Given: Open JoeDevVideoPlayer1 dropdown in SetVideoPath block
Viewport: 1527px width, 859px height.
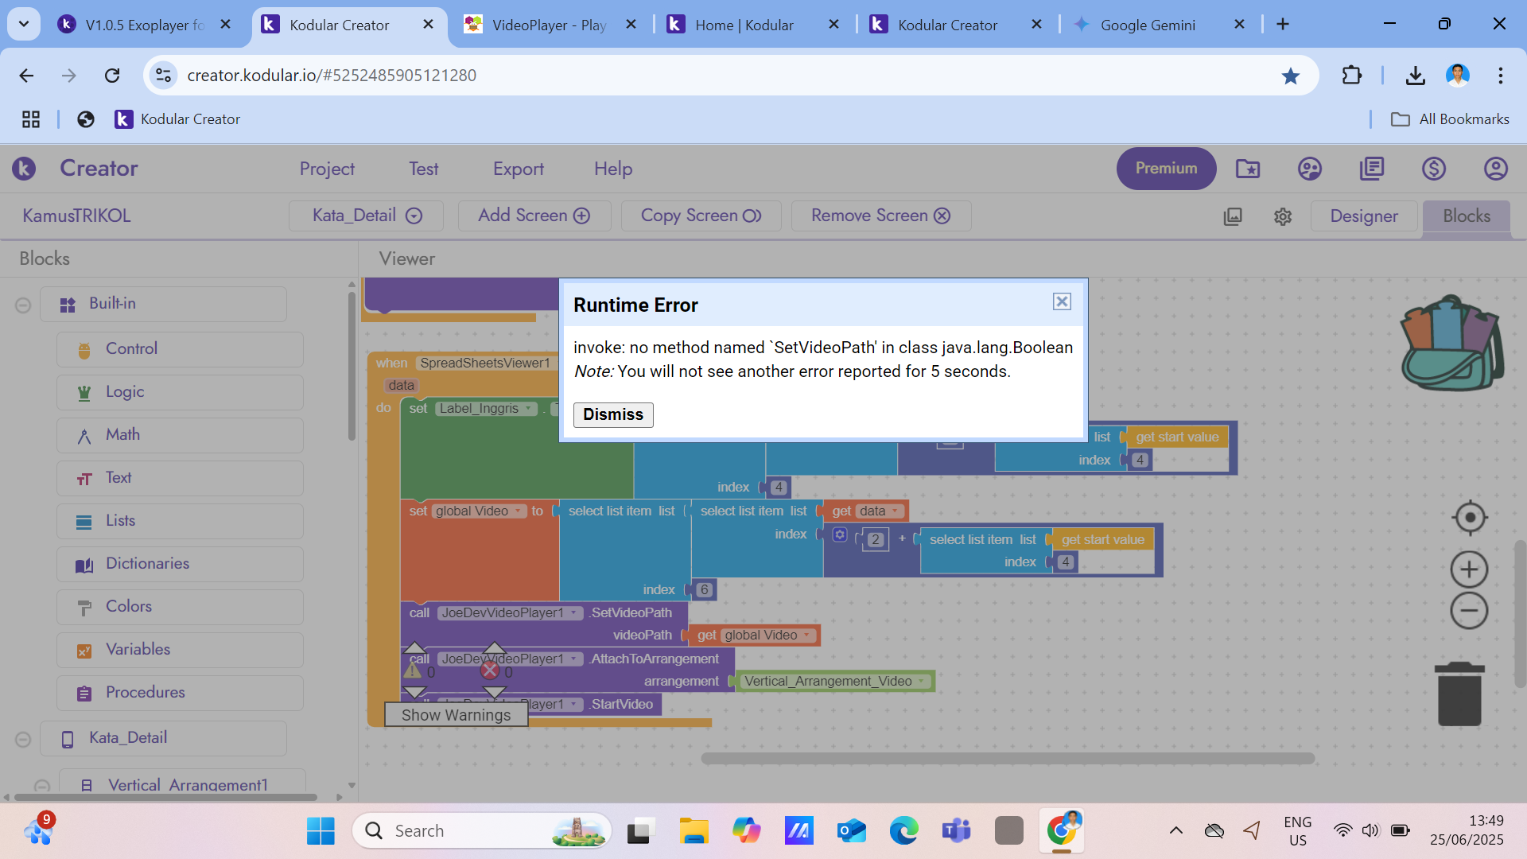Looking at the screenshot, I should (x=510, y=613).
